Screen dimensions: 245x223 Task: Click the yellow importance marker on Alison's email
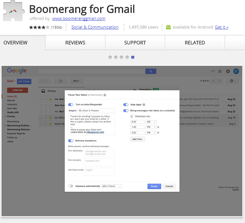[x=50, y=124]
